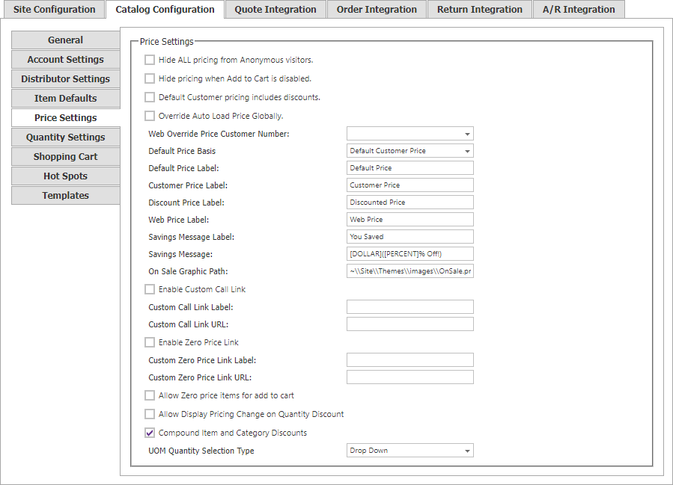Open the Order Integration tab
Image resolution: width=673 pixels, height=485 pixels.
tap(377, 10)
